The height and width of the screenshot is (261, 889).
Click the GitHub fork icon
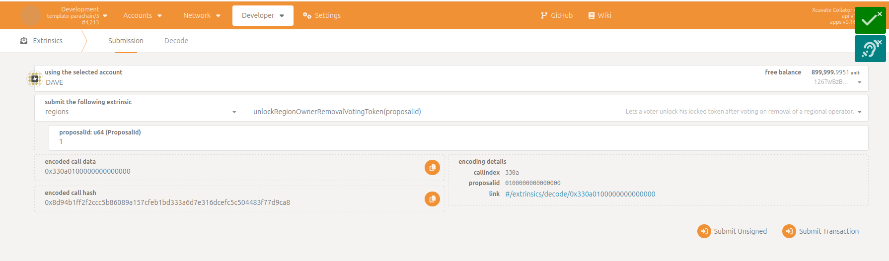coord(544,15)
